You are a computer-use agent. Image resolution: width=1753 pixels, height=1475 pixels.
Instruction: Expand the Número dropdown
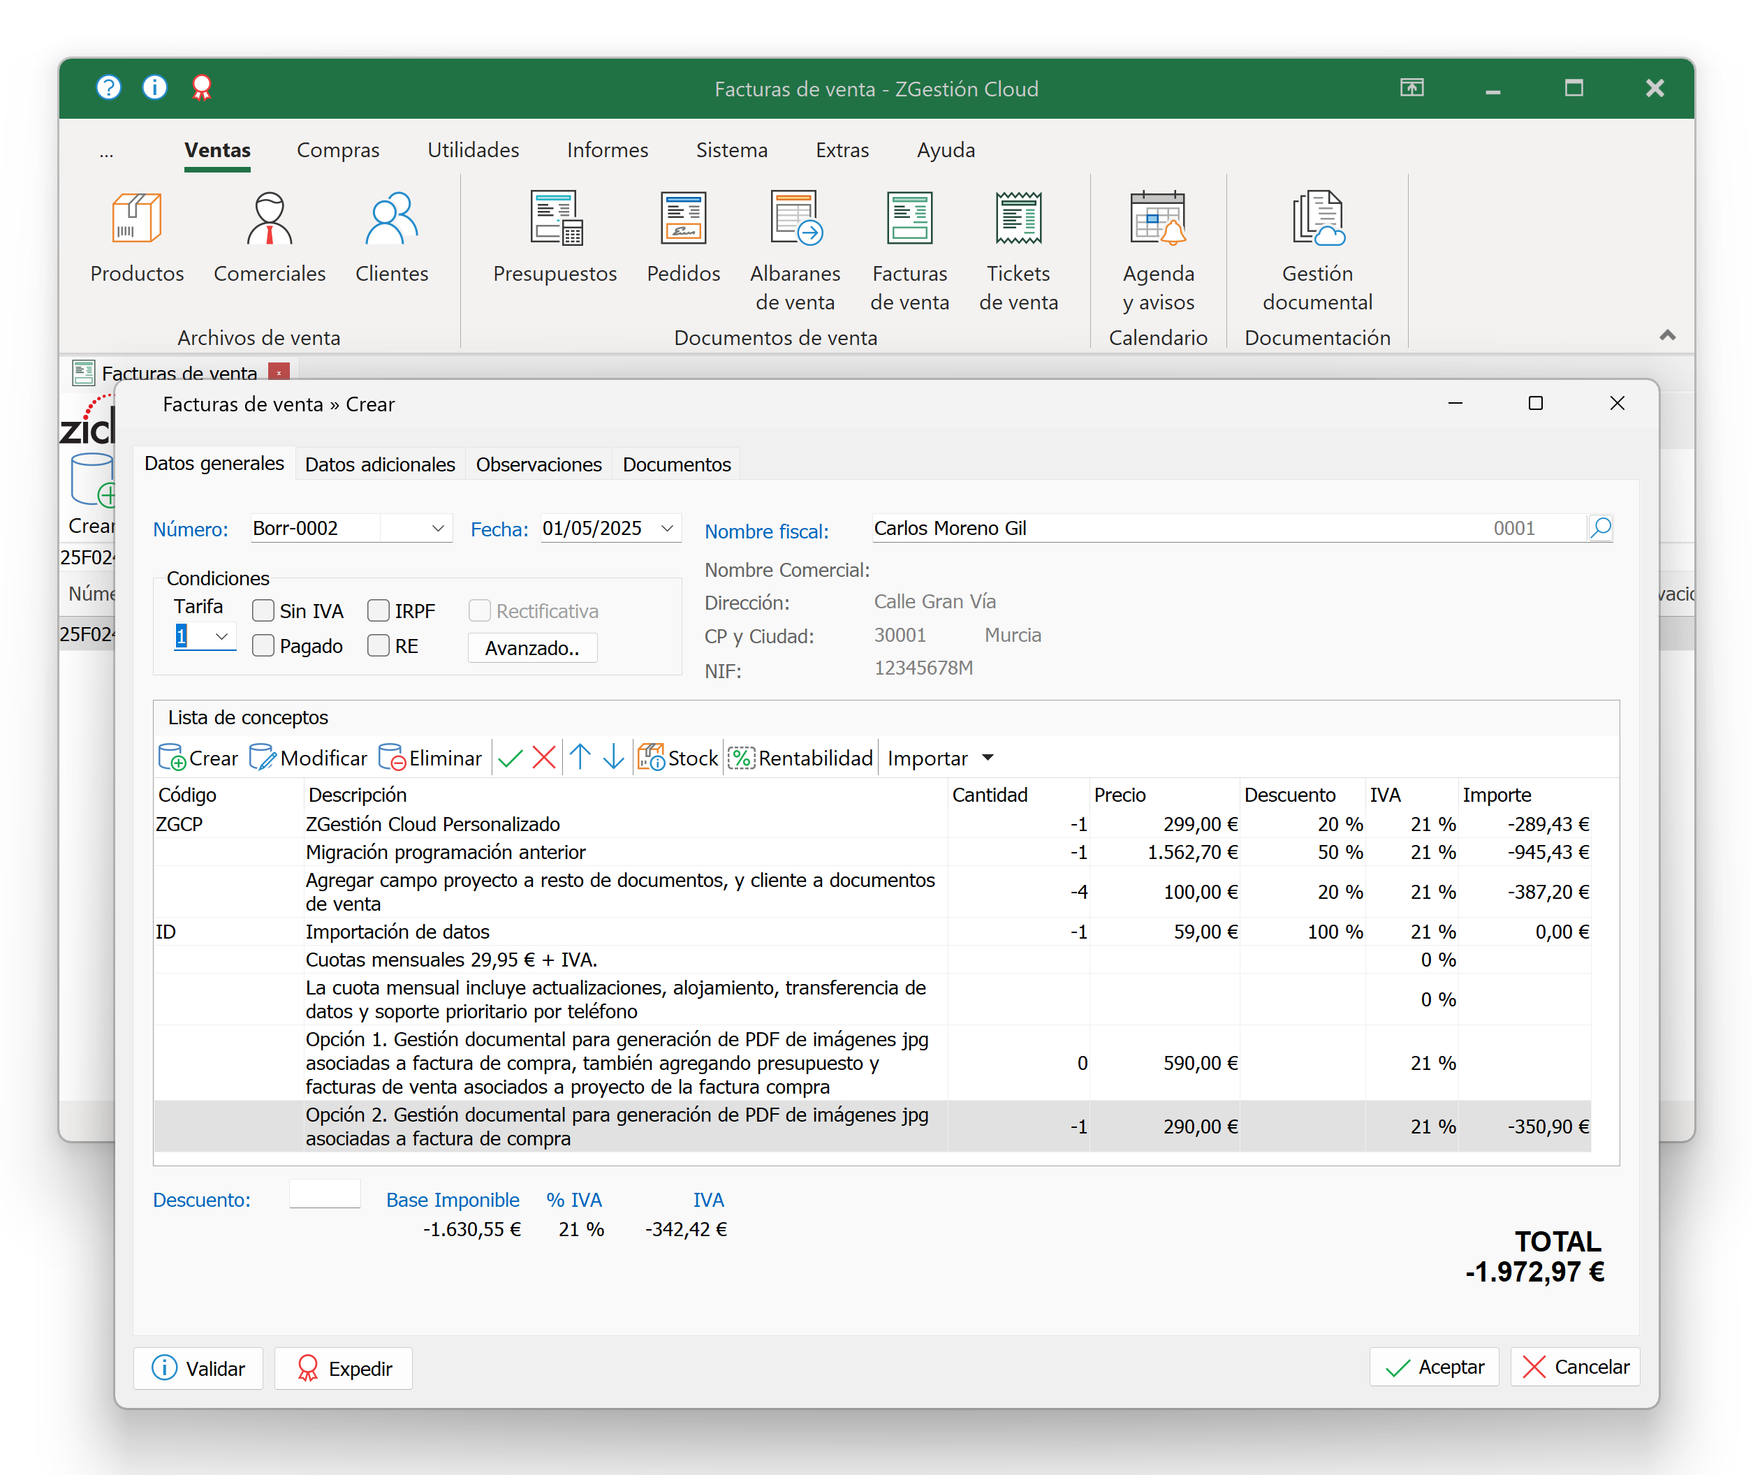pos(437,527)
